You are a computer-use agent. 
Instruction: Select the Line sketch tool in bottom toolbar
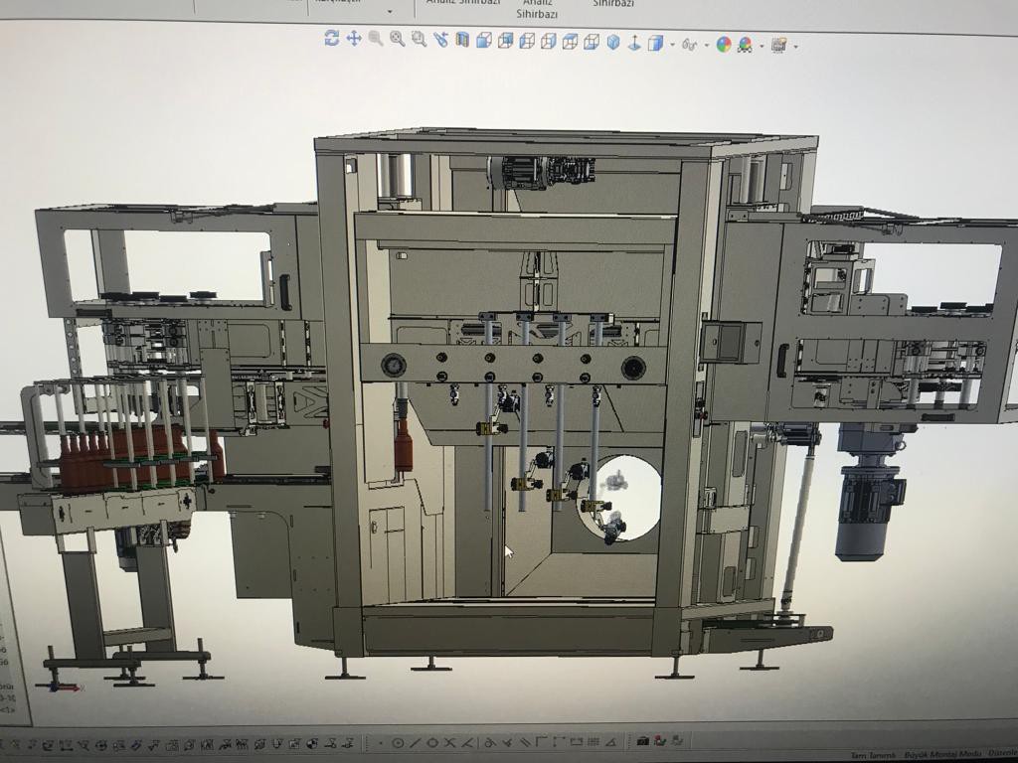[415, 743]
